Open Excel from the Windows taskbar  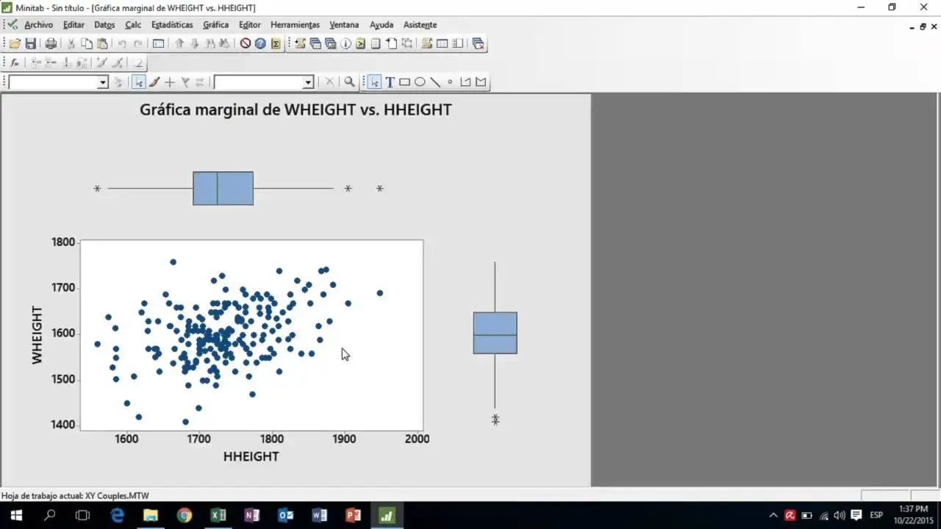tap(218, 515)
